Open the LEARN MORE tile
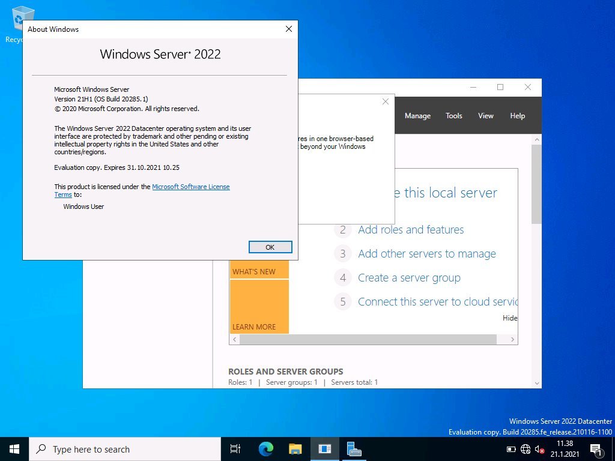The width and height of the screenshot is (615, 461). (259, 307)
